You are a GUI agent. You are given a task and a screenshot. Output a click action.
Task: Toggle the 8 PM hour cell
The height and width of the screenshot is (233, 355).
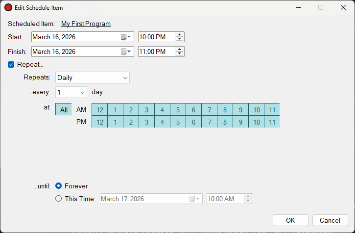pyautogui.click(x=225, y=122)
